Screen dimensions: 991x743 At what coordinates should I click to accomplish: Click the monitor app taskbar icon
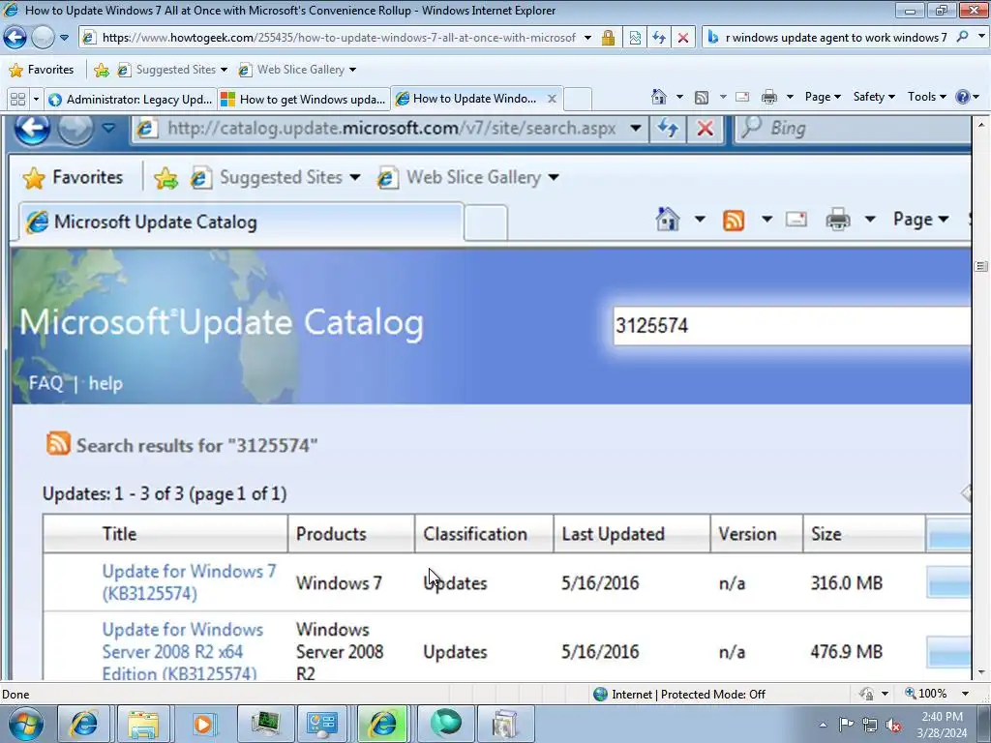(263, 724)
